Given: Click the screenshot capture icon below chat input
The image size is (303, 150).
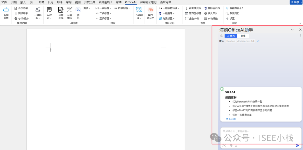Looking at the screenshot, I should pyautogui.click(x=224, y=146).
